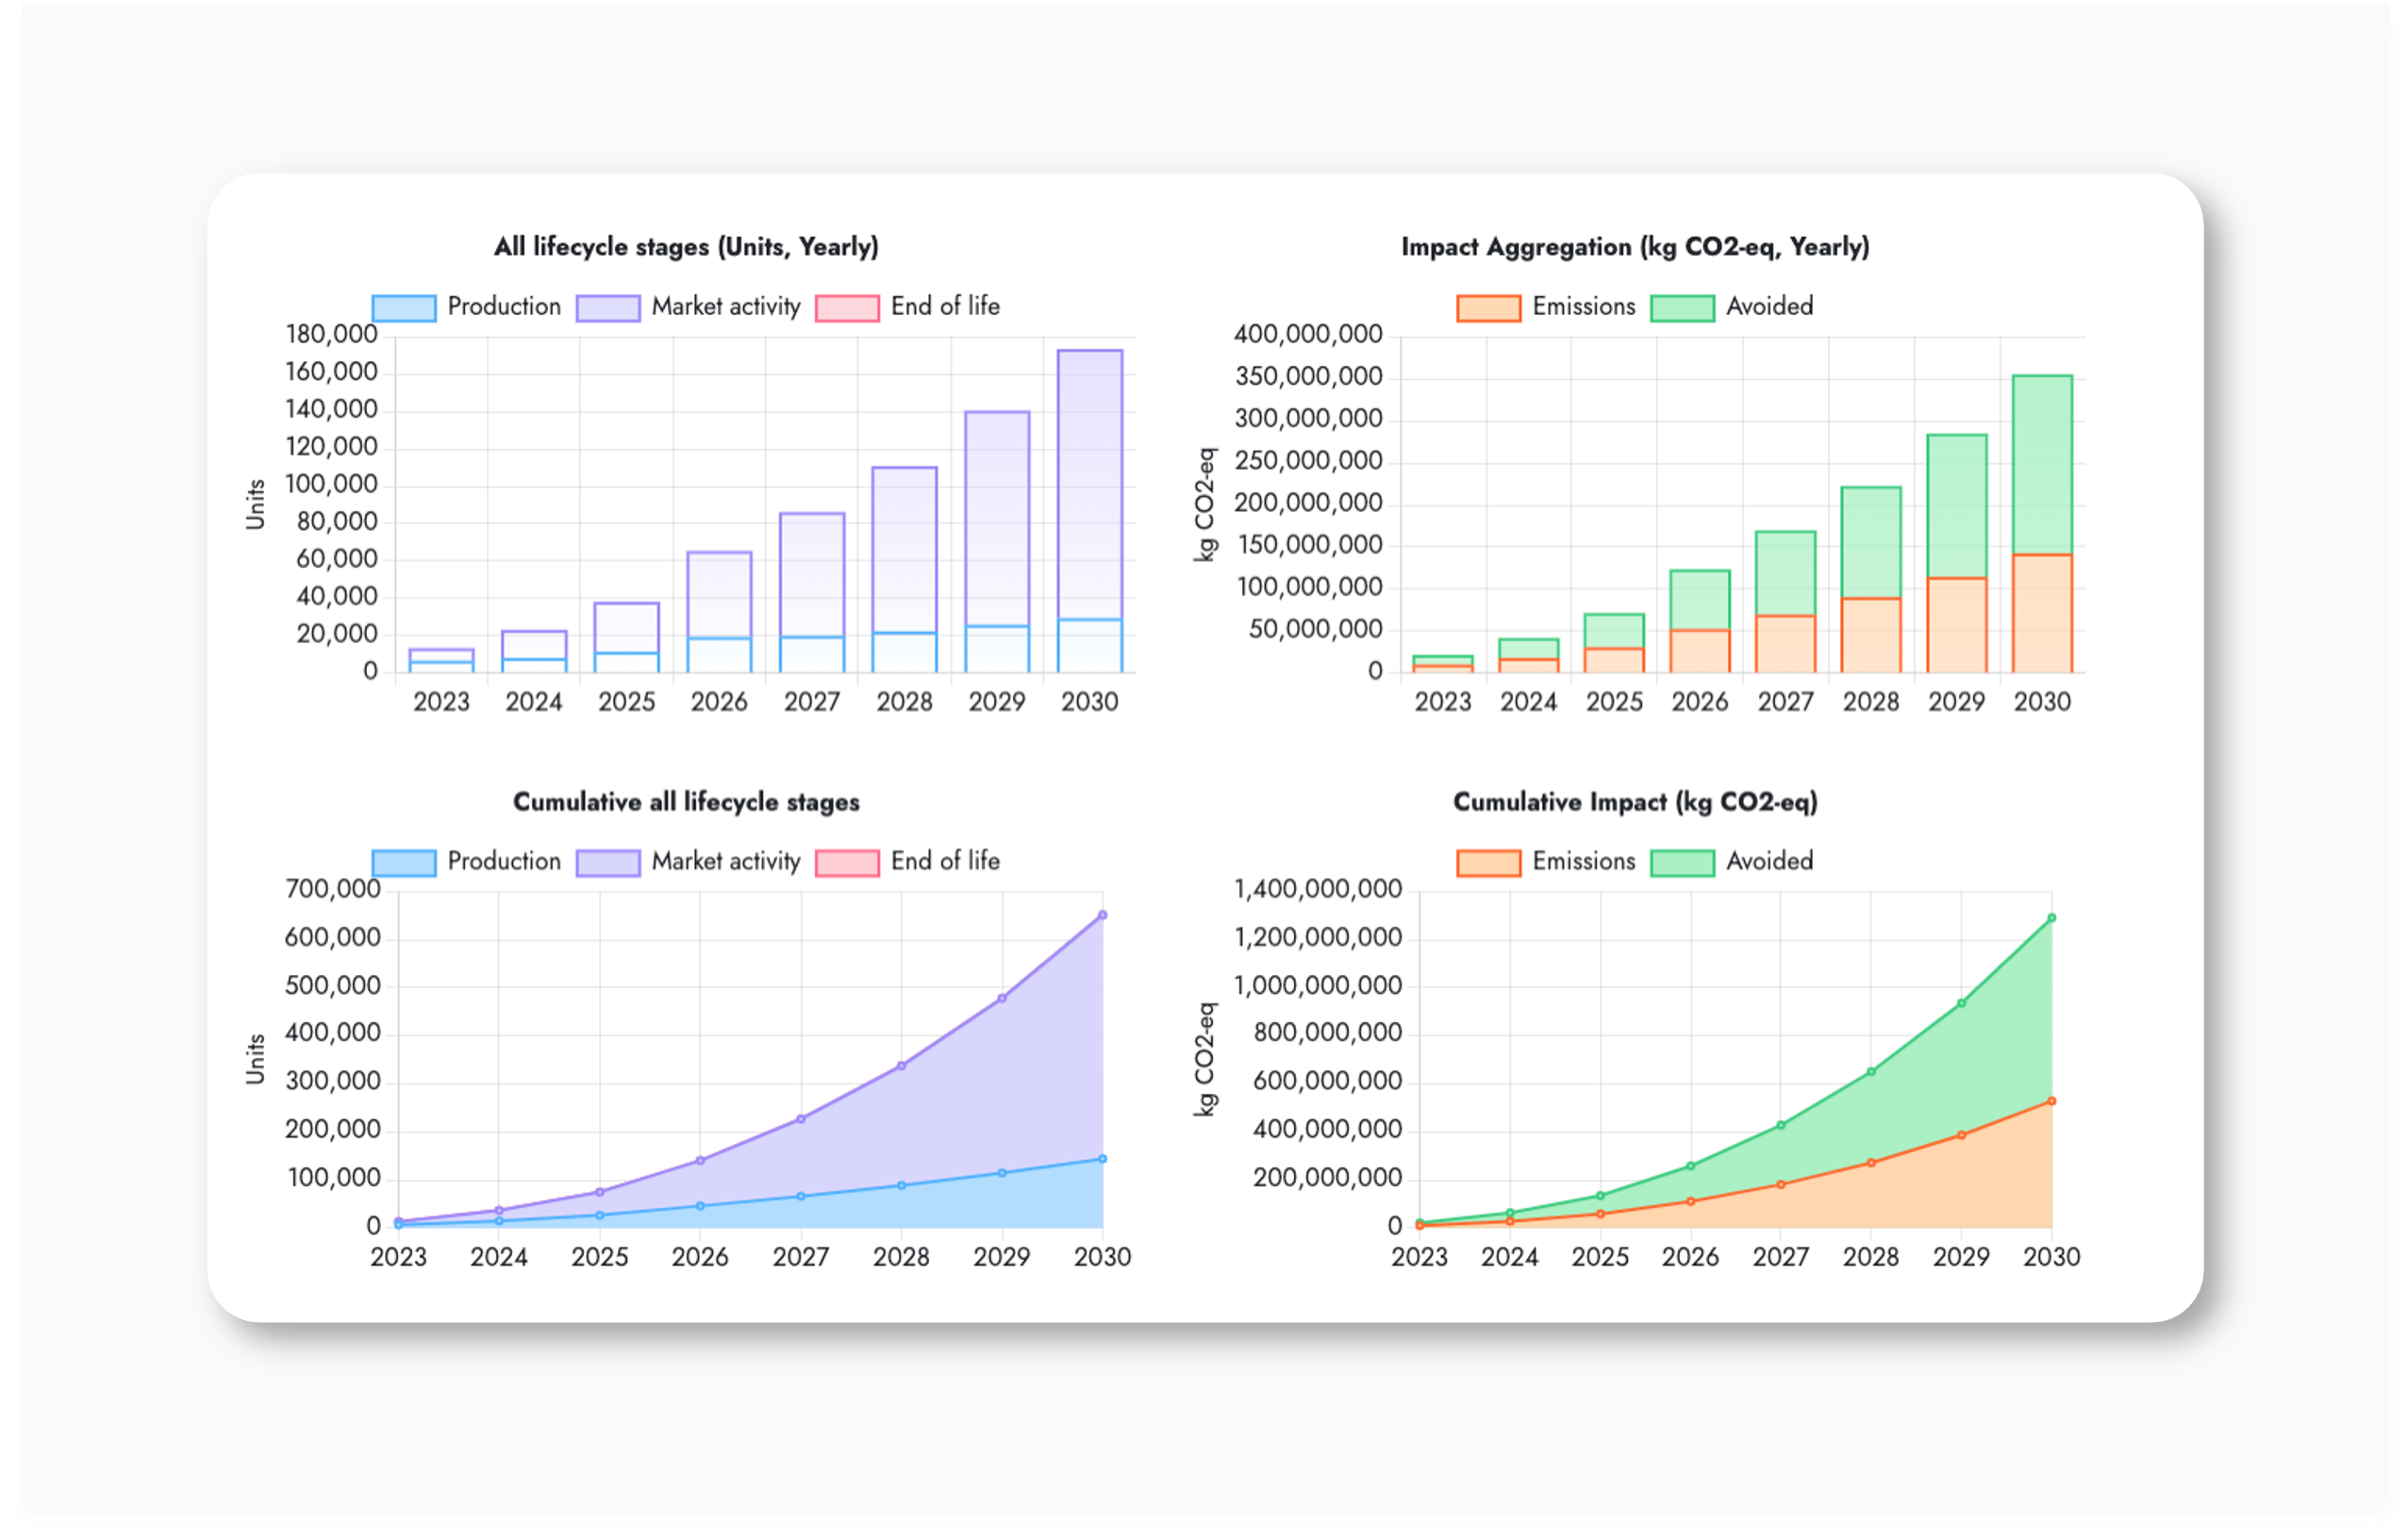Select the 2027 Market activity point on cumulative line
Viewport: 2407px width, 1538px height.
[x=801, y=1119]
